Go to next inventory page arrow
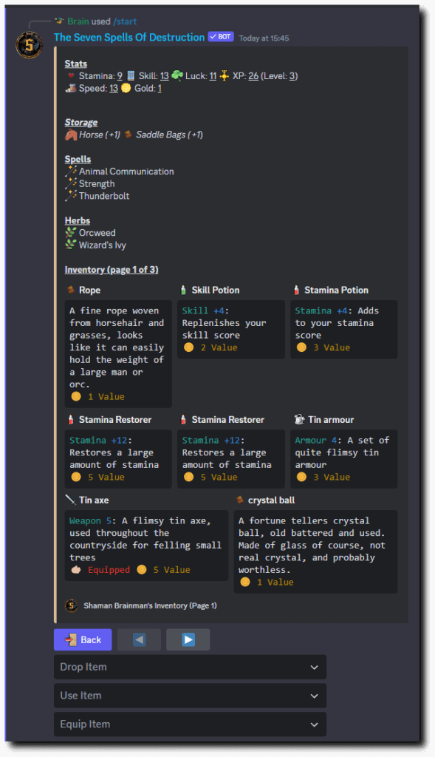 pyautogui.click(x=188, y=639)
